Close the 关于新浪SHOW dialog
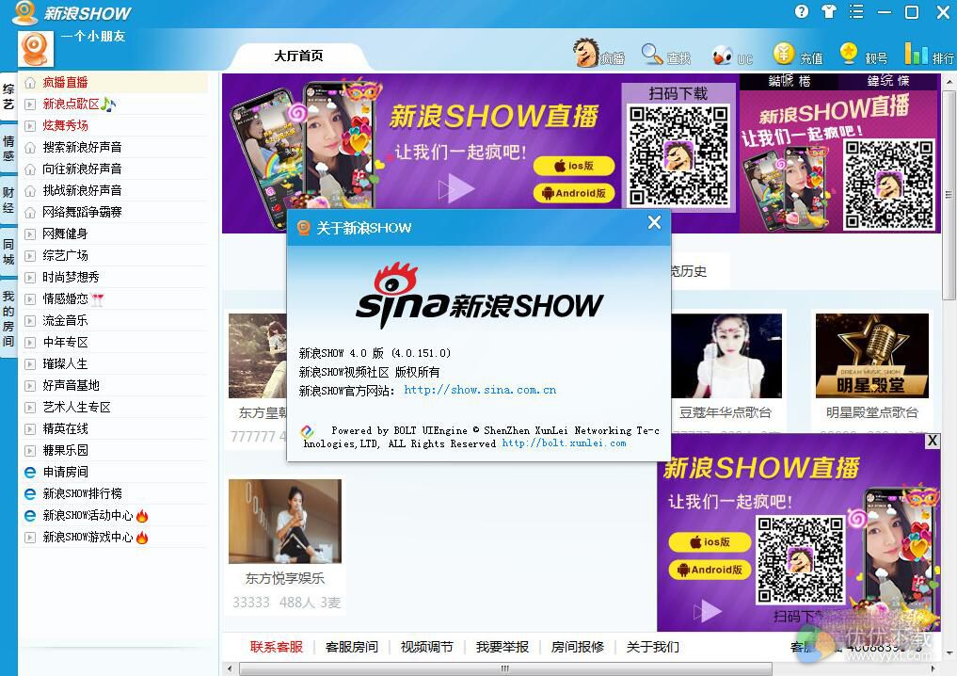This screenshot has height=676, width=957. (x=654, y=222)
